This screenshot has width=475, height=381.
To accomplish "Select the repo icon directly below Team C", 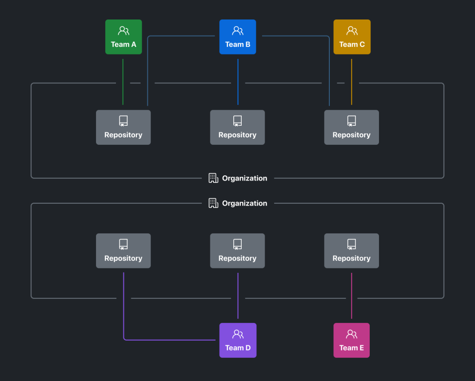I will click(x=352, y=121).
